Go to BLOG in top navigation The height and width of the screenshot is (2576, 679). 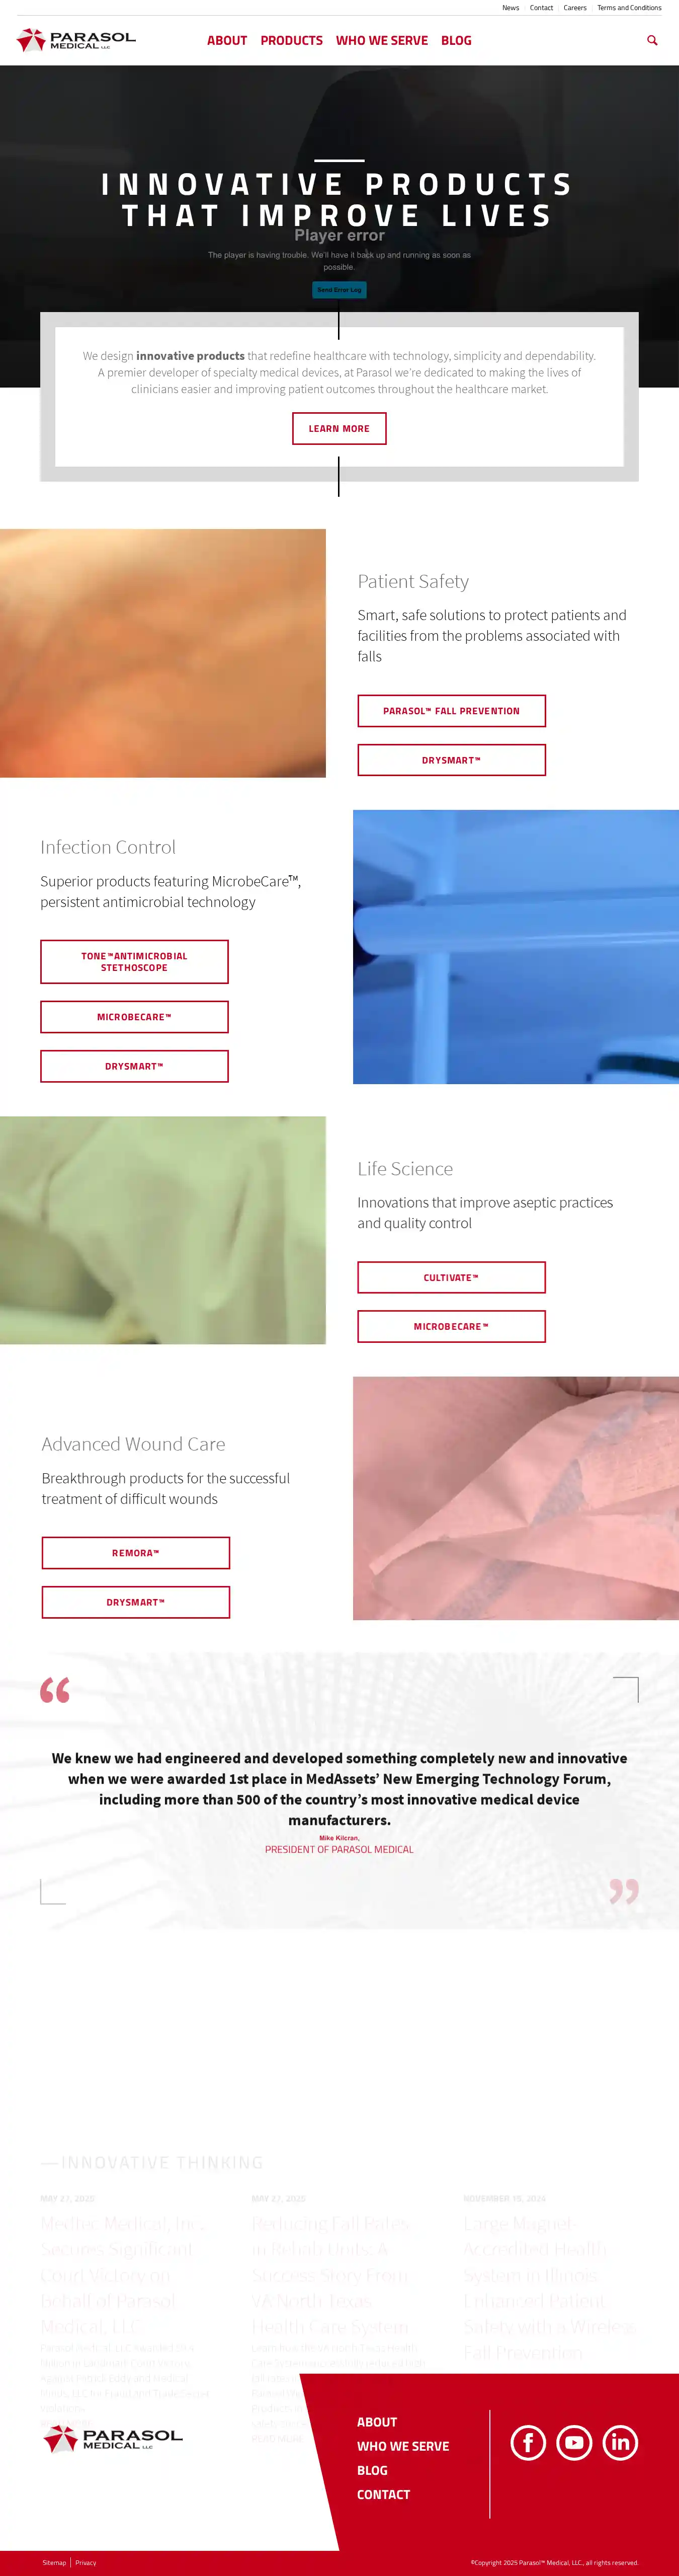[456, 41]
